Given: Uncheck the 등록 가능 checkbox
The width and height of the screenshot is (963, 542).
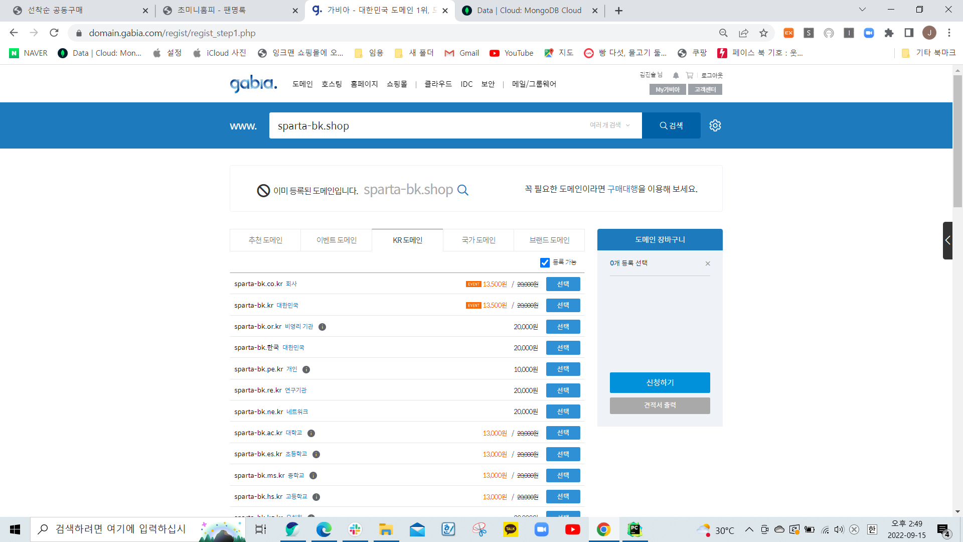Looking at the screenshot, I should coord(545,263).
